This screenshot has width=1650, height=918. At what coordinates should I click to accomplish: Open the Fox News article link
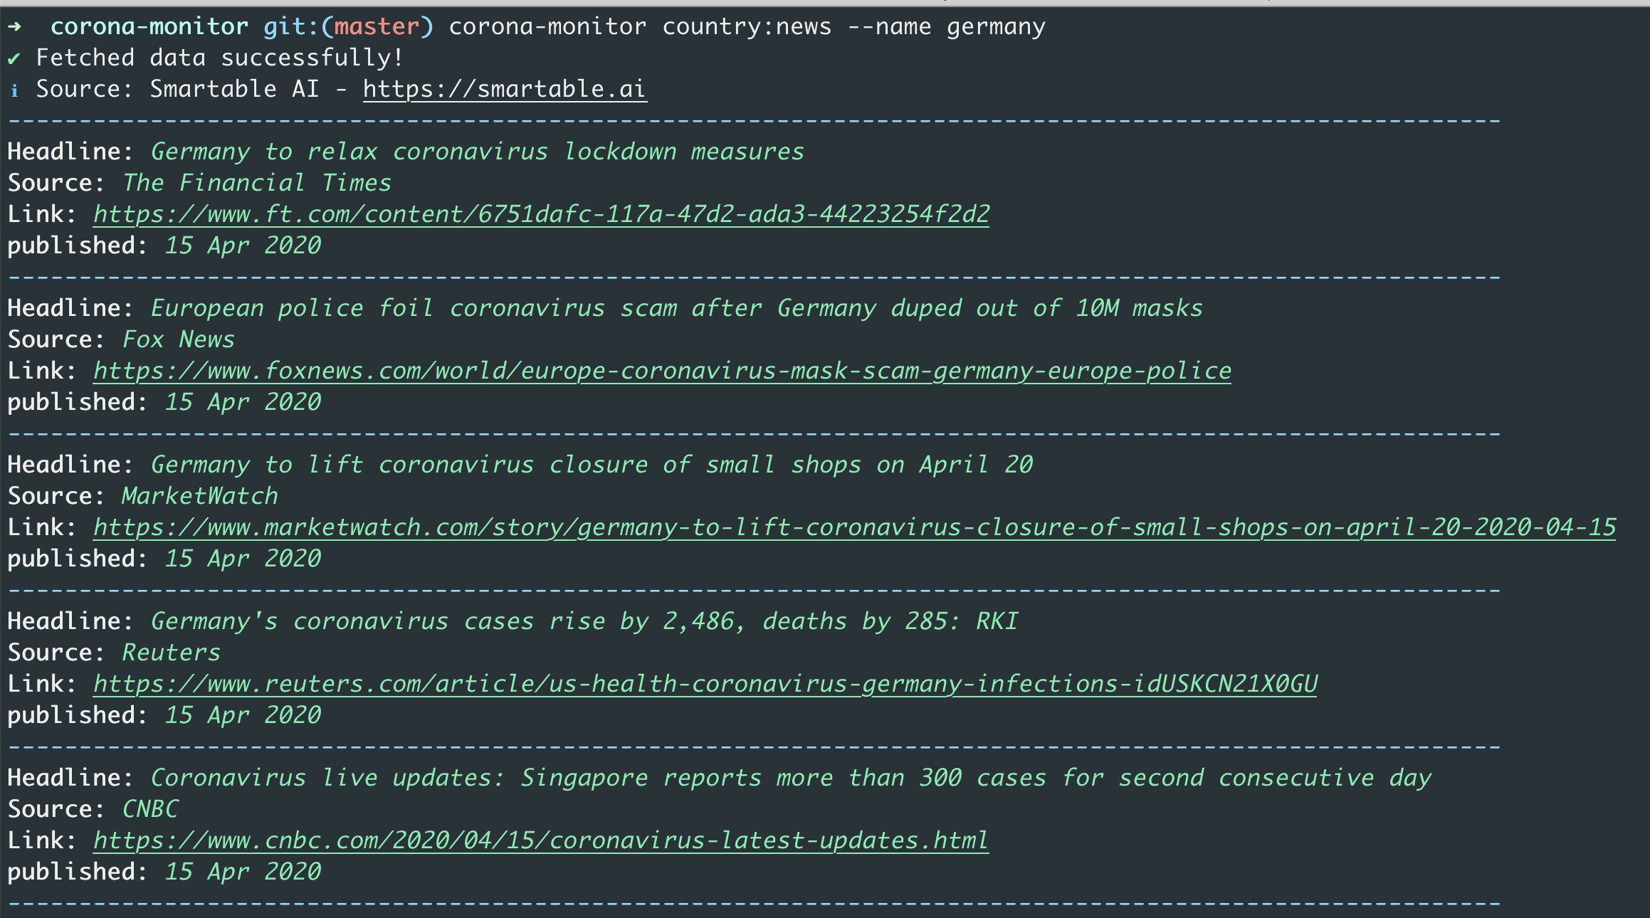662,371
